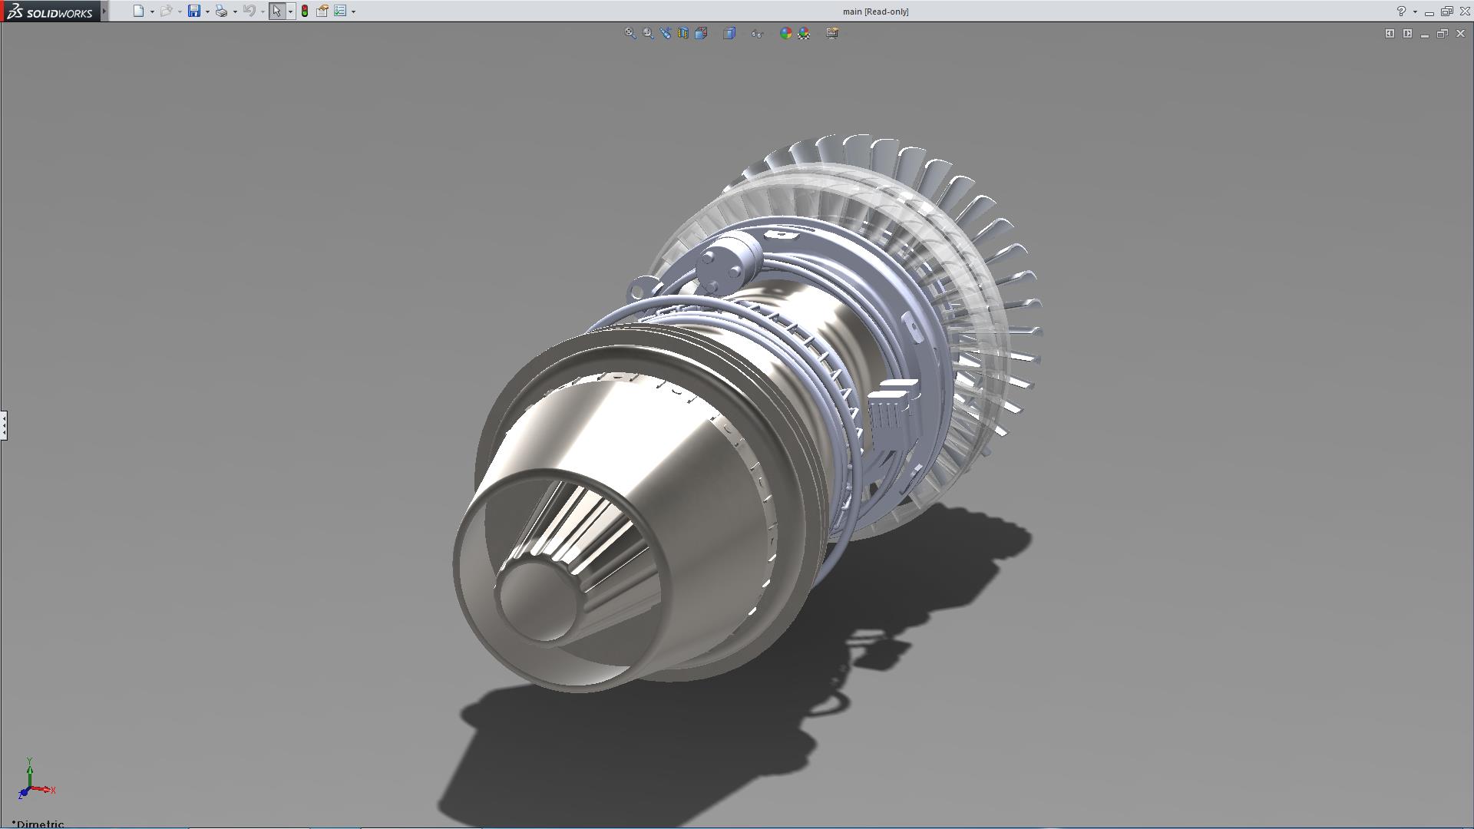Open View Settings monitor icon

pyautogui.click(x=832, y=33)
